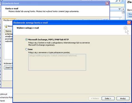Select the poczta@ account row
This screenshot has height=103, width=132.
[9, 39]
